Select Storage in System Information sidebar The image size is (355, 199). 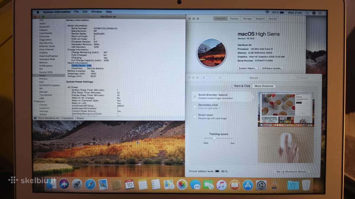(43, 92)
